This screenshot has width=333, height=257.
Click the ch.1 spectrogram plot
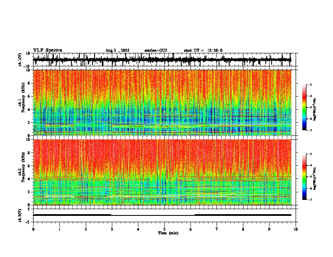click(162, 102)
